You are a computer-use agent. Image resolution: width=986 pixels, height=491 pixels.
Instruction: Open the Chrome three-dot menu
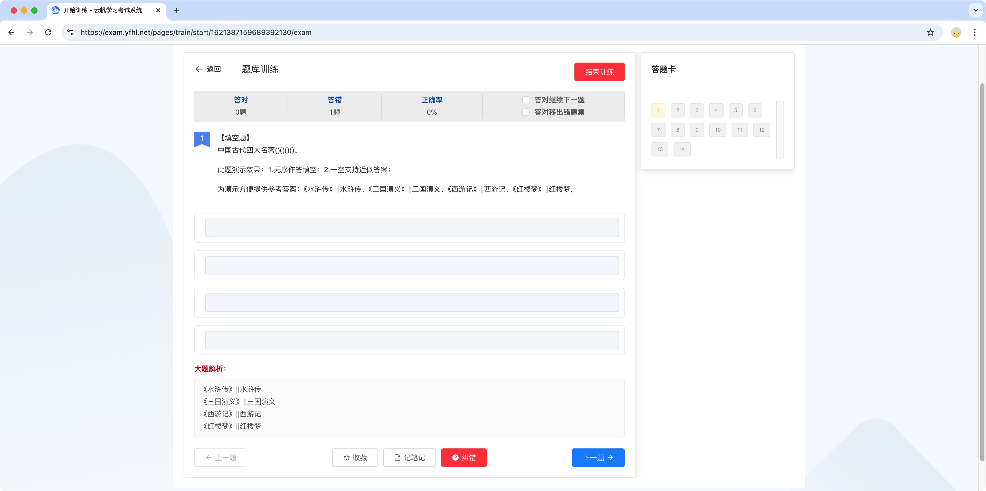click(974, 33)
